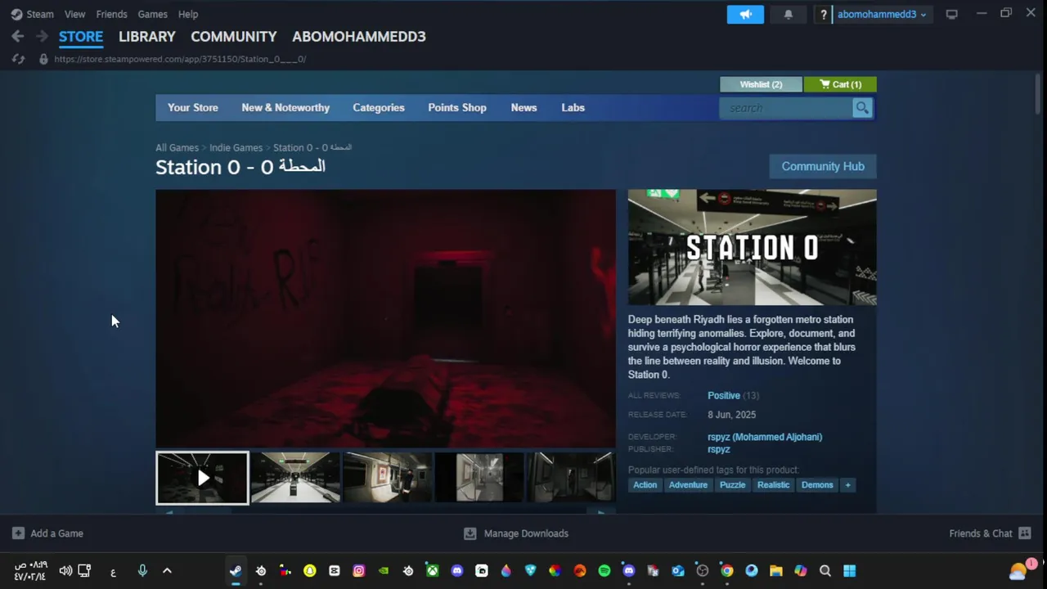Viewport: 1047px width, 589px height.
Task: Go back with the left arrow button
Action: 18,36
